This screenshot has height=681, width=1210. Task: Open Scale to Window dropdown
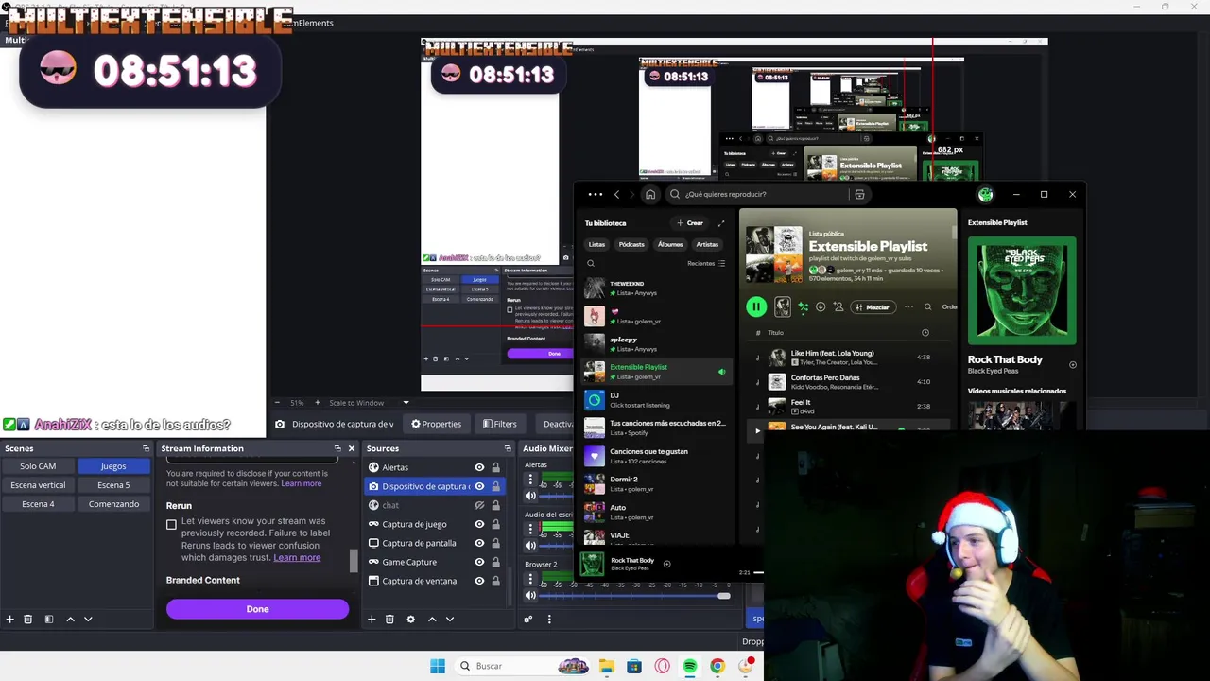369,403
